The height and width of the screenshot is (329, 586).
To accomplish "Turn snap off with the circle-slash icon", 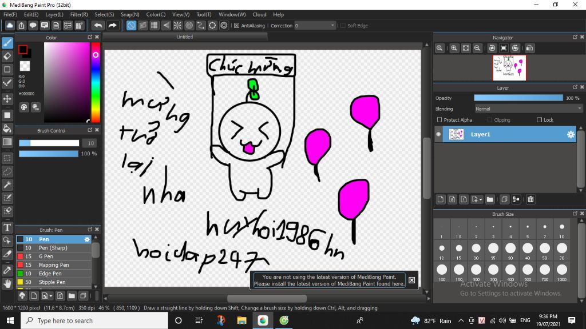I will [131, 25].
